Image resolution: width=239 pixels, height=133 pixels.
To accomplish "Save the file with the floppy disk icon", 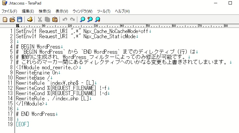I will click(x=19, y=19).
